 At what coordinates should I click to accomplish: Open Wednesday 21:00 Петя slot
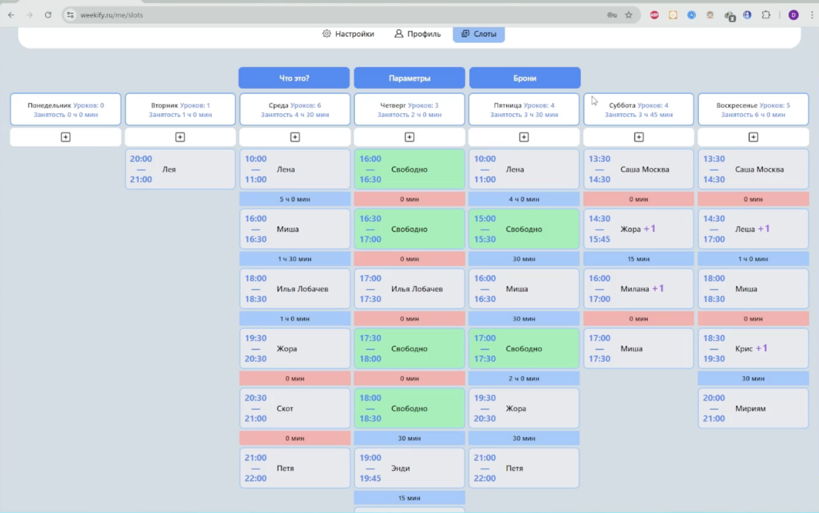(295, 468)
